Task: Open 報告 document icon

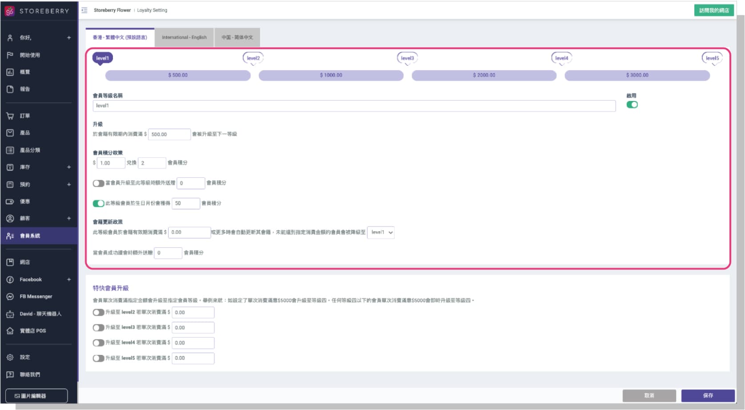Action: pos(10,89)
